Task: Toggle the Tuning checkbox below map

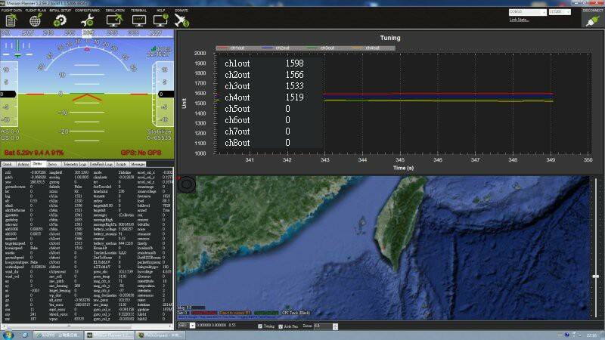Action: 259,326
